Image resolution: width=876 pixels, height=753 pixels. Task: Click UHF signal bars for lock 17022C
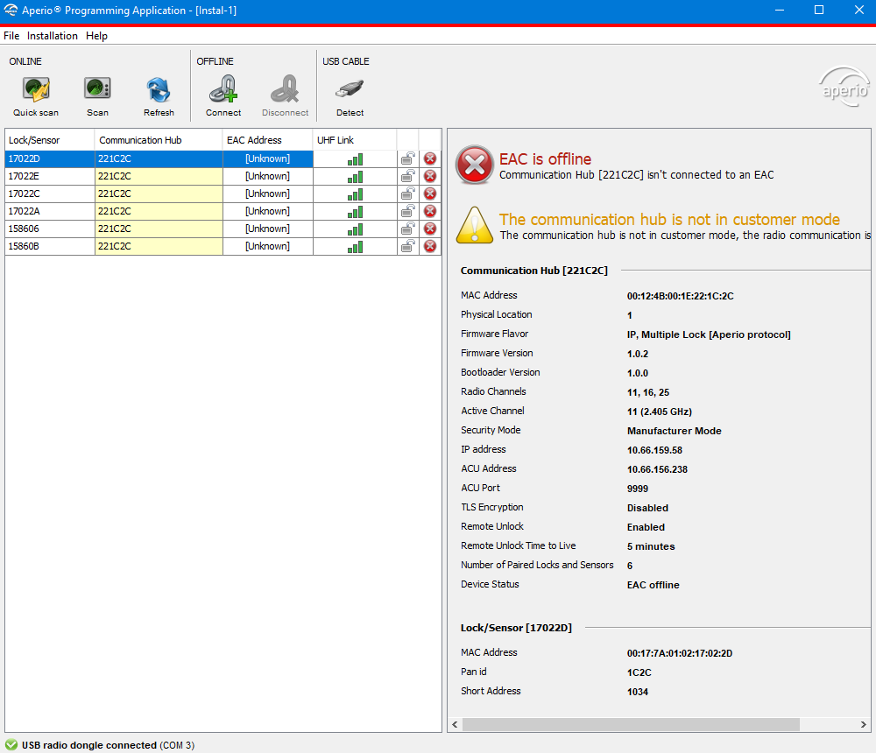click(355, 194)
